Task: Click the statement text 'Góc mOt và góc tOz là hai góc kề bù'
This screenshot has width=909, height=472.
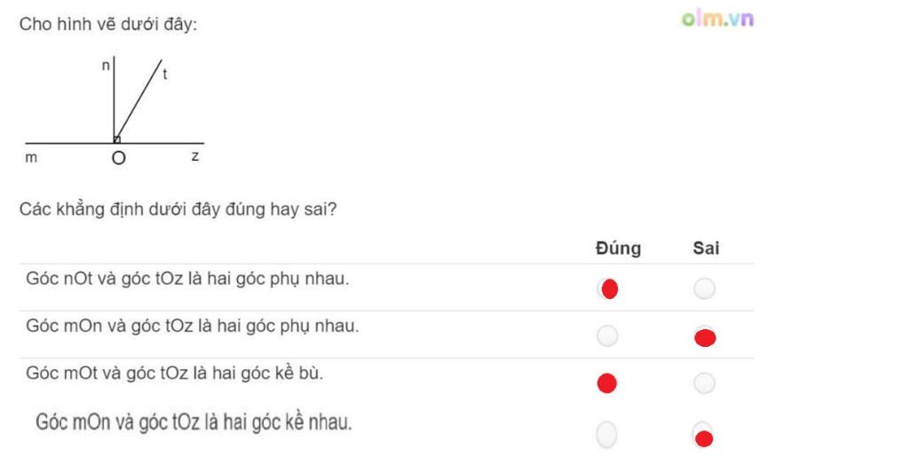Action: (175, 373)
